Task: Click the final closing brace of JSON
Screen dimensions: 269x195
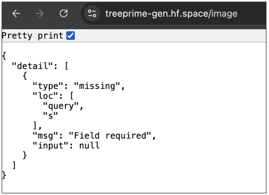Action: click(4, 175)
